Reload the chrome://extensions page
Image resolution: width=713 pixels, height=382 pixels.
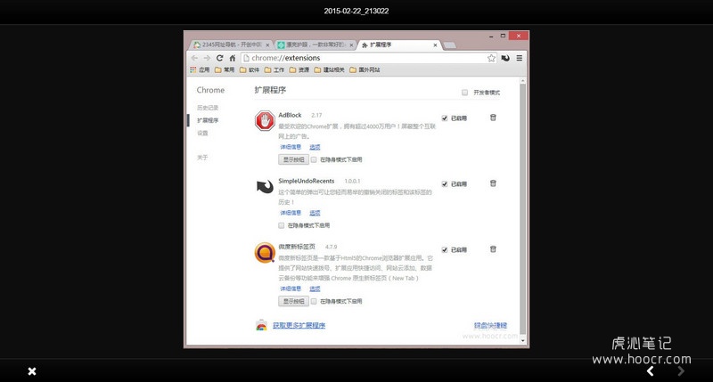219,58
